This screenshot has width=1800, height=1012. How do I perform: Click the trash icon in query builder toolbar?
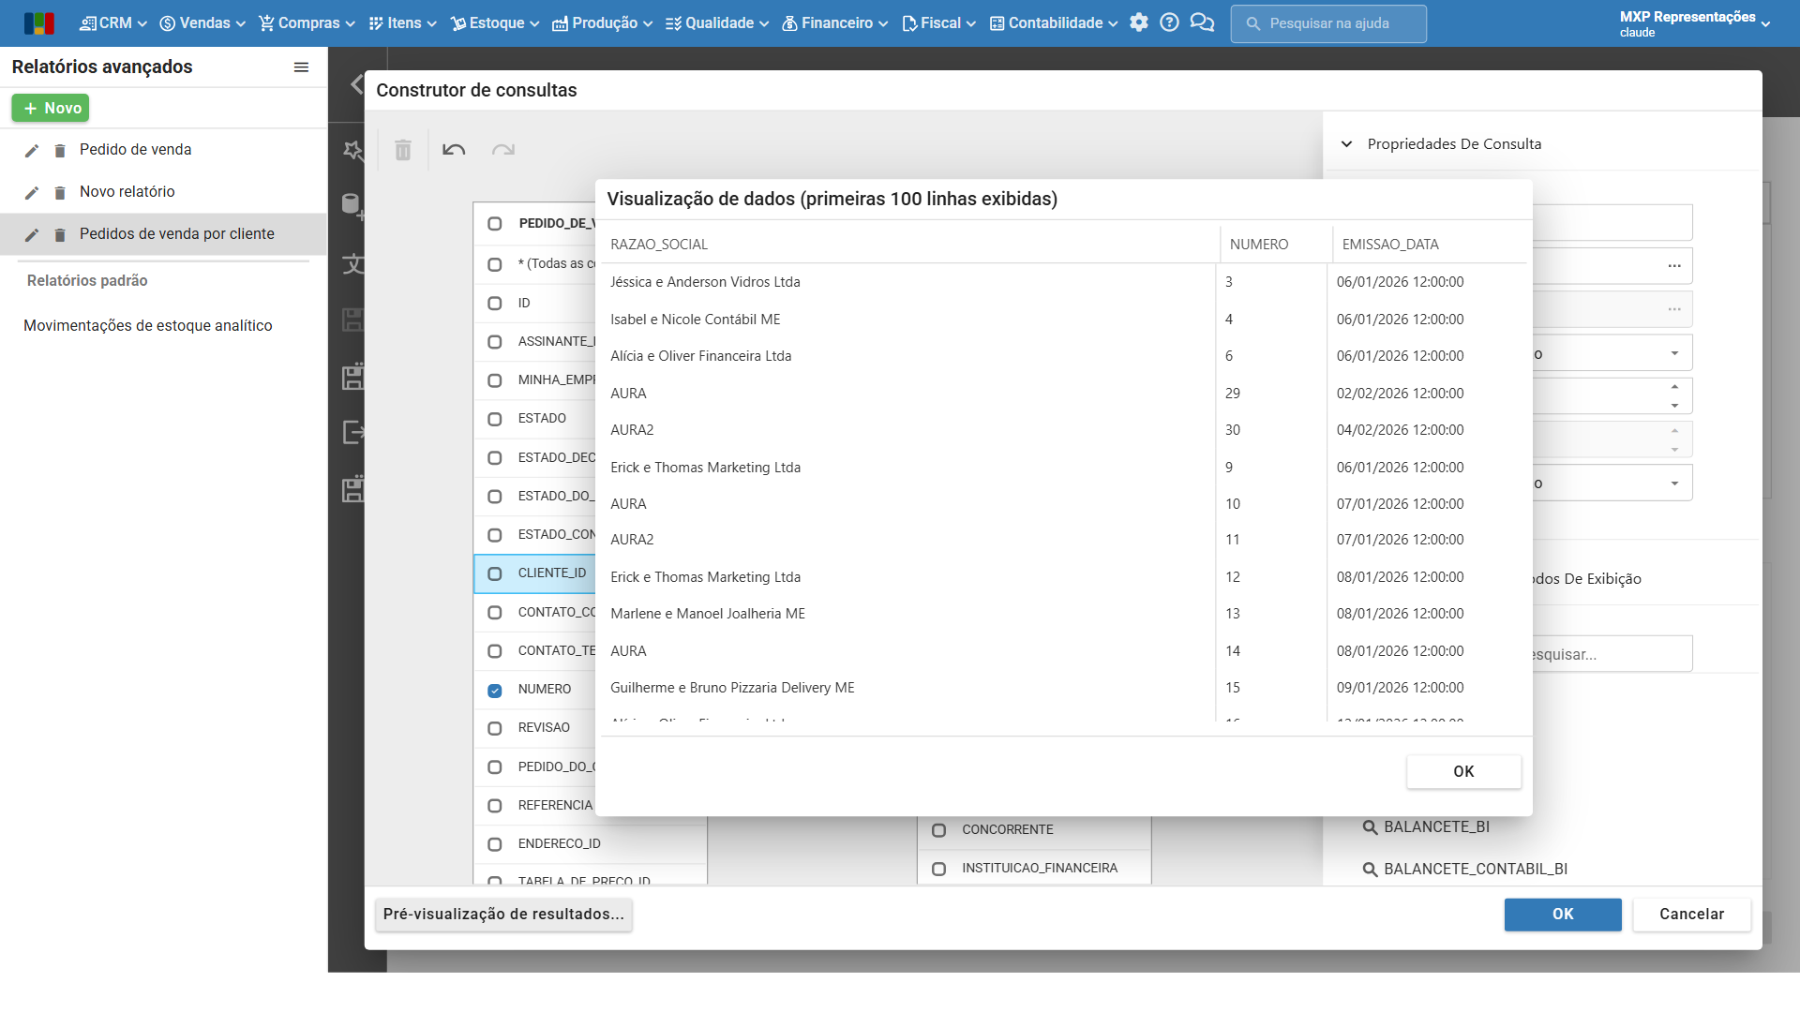coord(403,150)
